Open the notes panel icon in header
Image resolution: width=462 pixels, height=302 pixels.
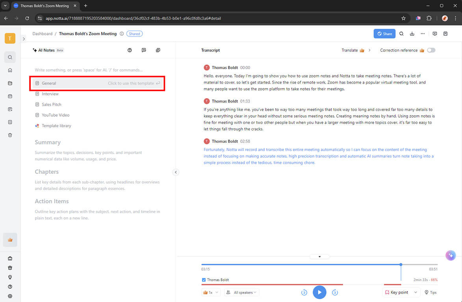pos(445,34)
